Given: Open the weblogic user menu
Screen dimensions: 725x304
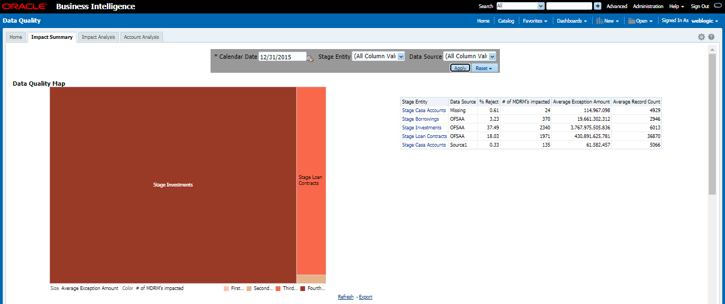Looking at the screenshot, I should [x=704, y=20].
